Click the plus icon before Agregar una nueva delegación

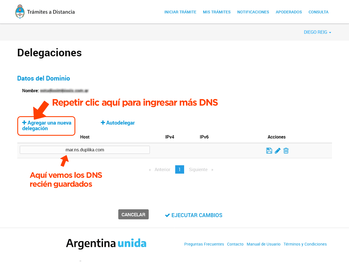click(24, 122)
